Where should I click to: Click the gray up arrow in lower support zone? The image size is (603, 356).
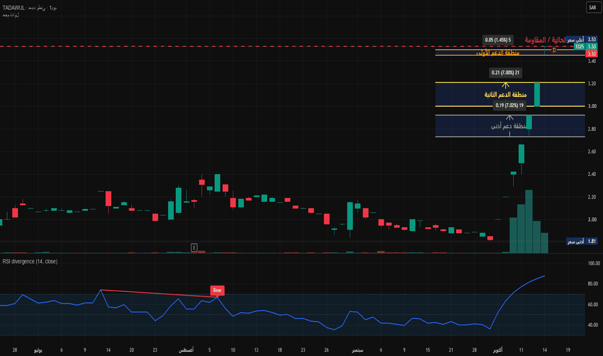(510, 118)
